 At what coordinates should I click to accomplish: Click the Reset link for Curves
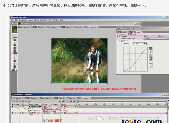pyautogui.click(x=146, y=36)
